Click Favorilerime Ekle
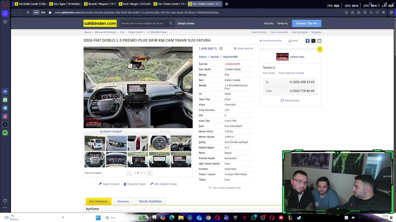Viewport: 396px width, 222px height. [270, 41]
